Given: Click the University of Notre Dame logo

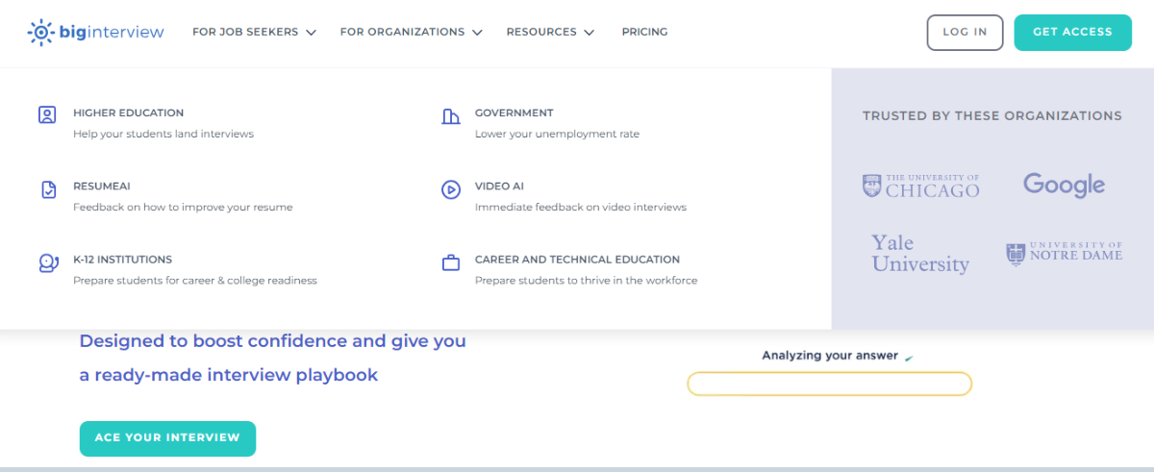Looking at the screenshot, I should click(1064, 254).
